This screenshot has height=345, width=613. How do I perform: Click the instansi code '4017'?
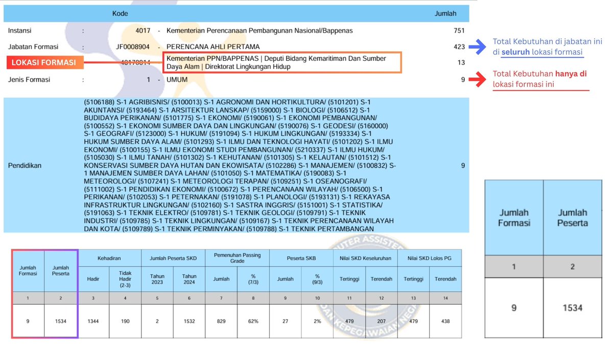point(143,31)
